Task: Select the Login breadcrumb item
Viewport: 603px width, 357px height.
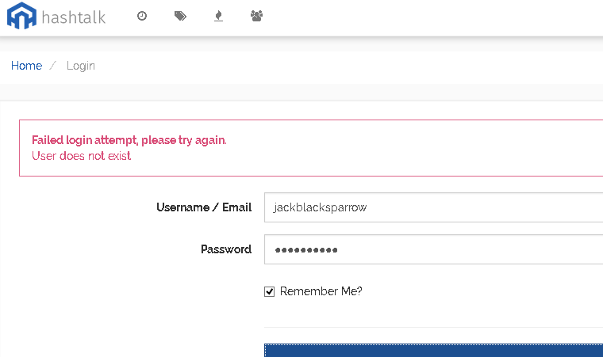Action: (x=81, y=66)
